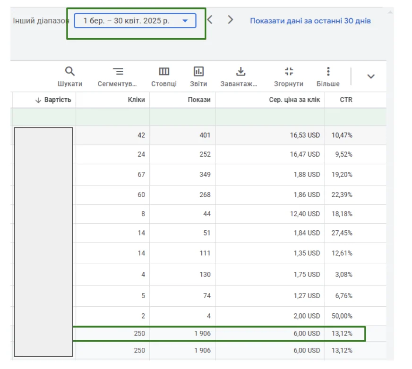Sort by Сер. ціна за клік header
Image resolution: width=412 pixels, height=369 pixels.
(x=294, y=100)
